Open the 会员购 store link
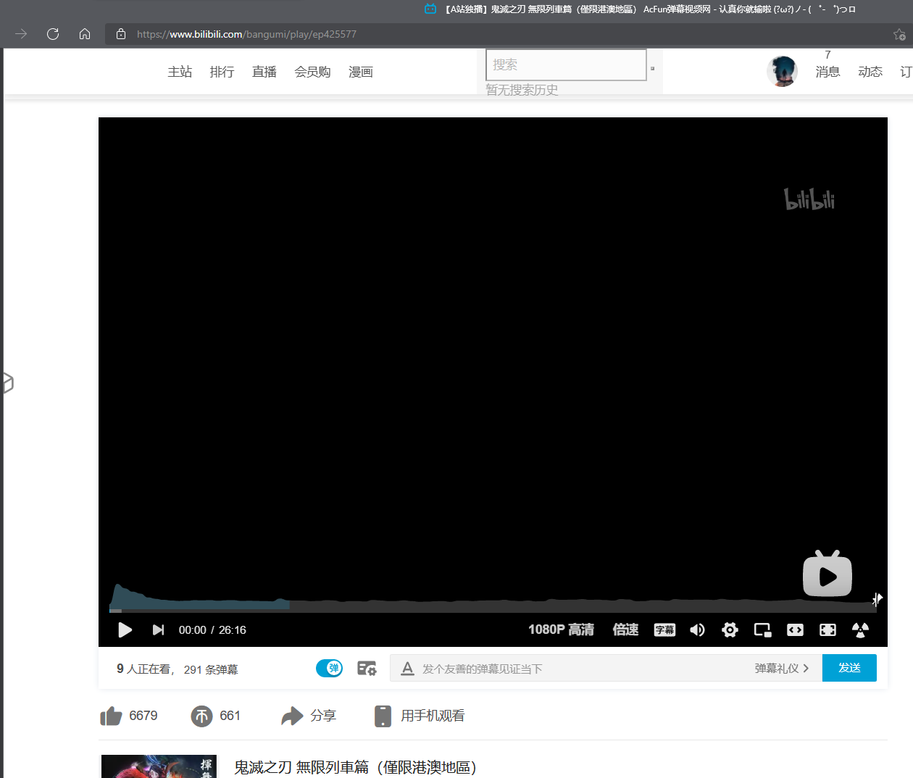 click(312, 72)
